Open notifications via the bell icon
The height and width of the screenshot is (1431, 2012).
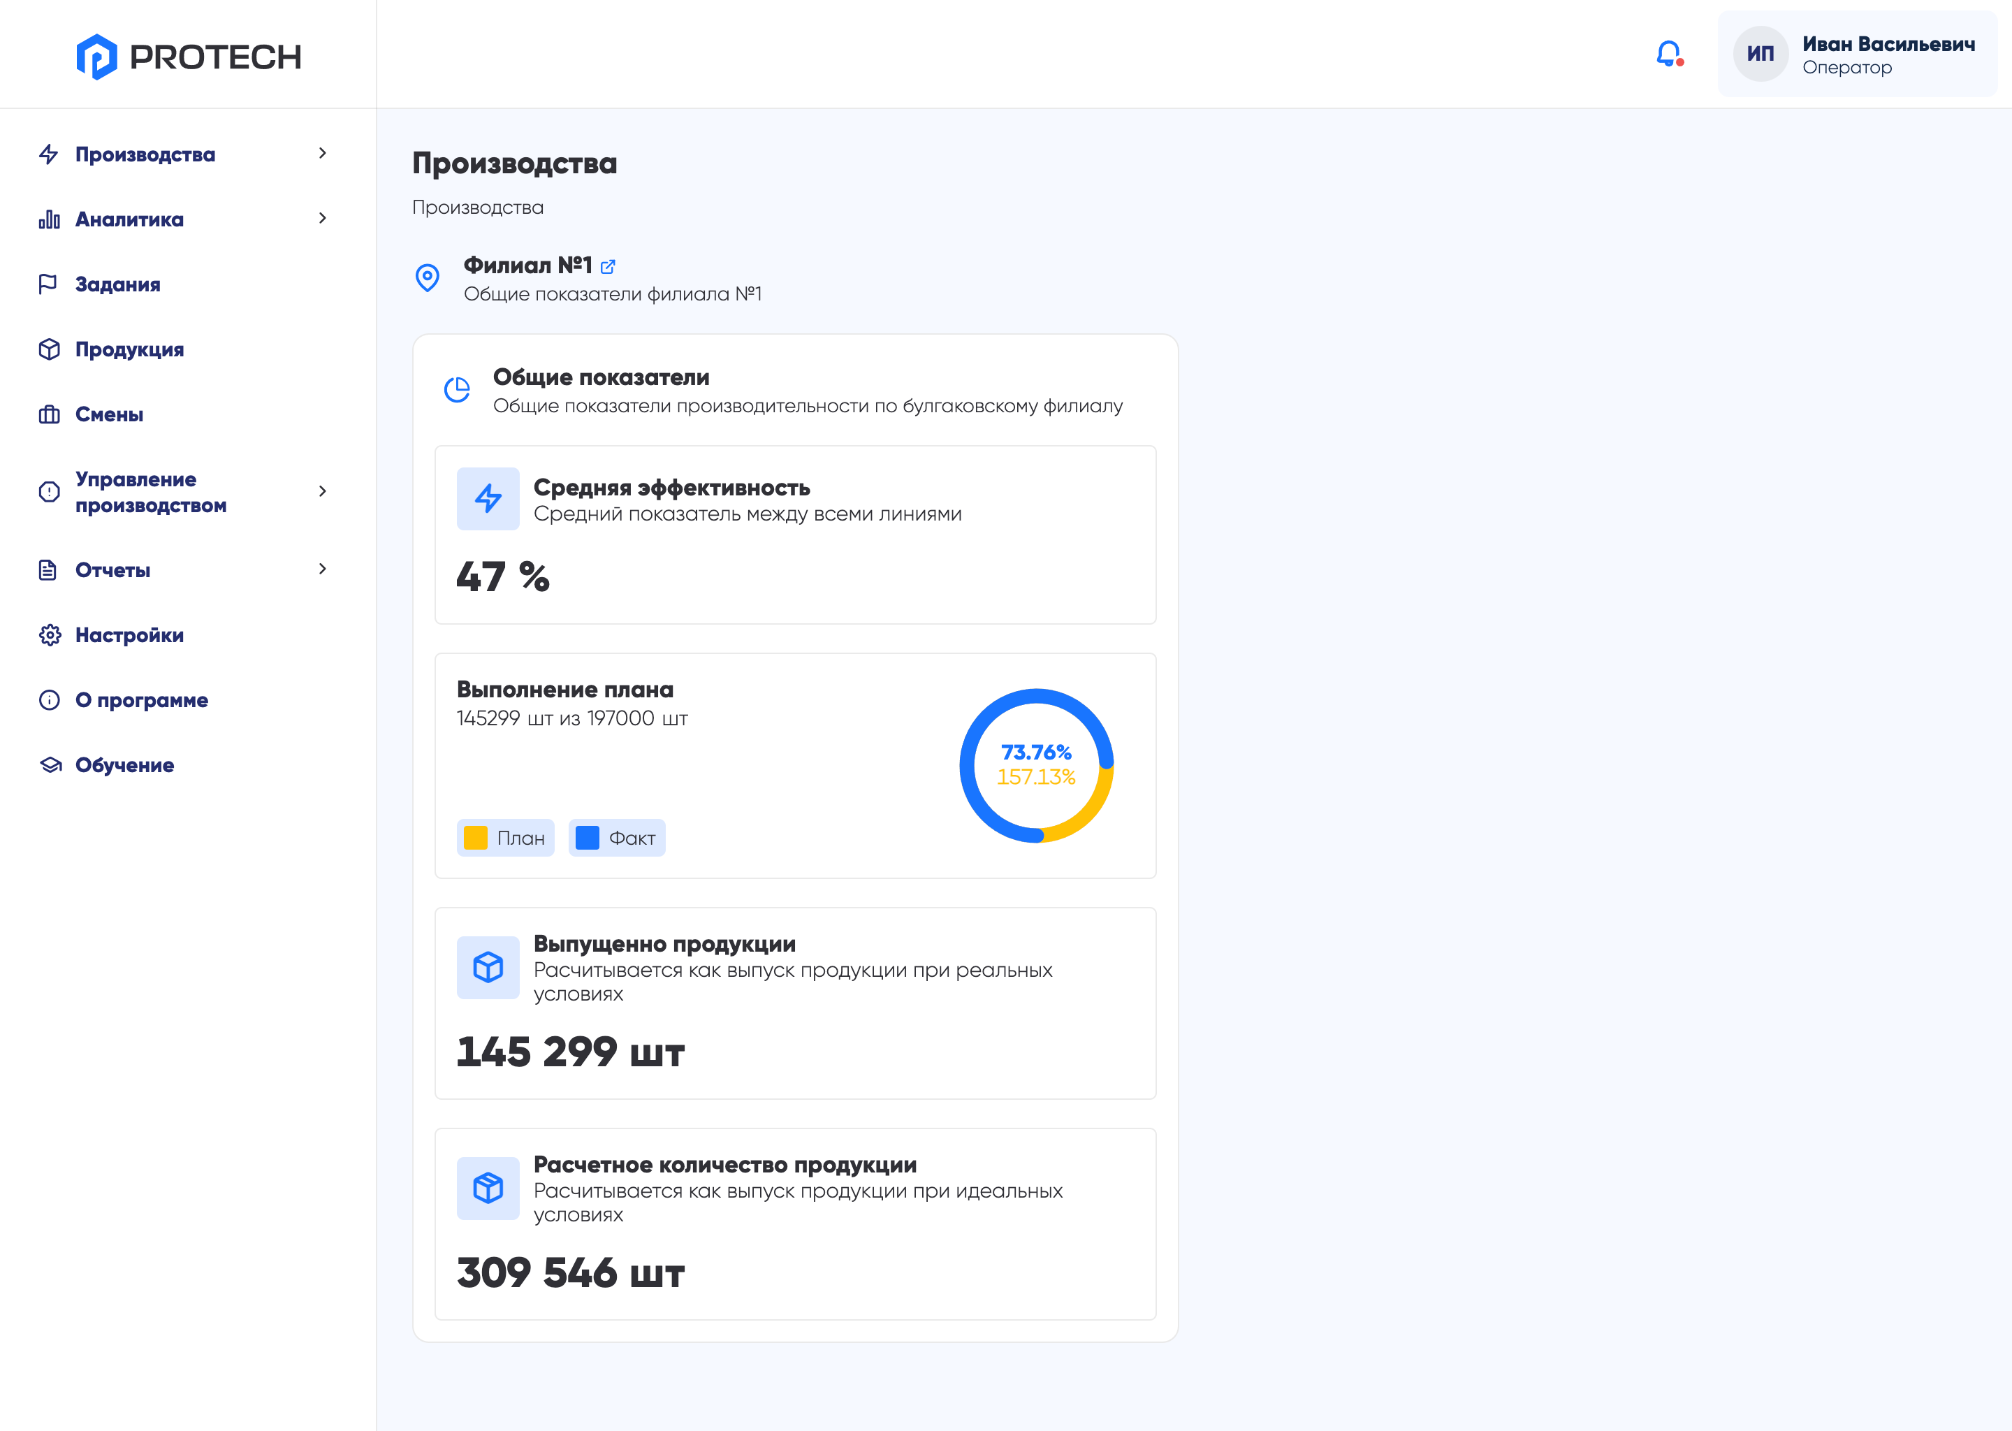(1669, 54)
